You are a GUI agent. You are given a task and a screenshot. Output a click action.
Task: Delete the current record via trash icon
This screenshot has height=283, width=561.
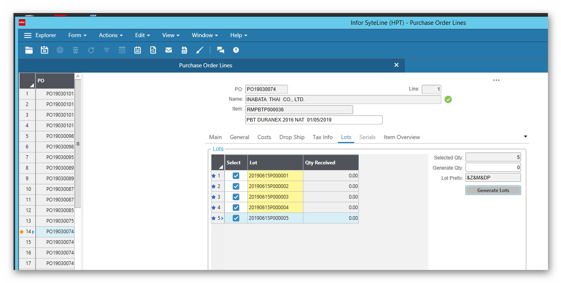click(x=76, y=50)
